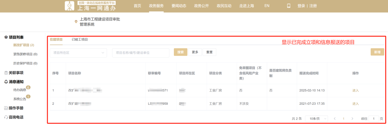Open the 10条/页 page size dropdown
This screenshot has width=388, height=135.
tap(317, 119)
